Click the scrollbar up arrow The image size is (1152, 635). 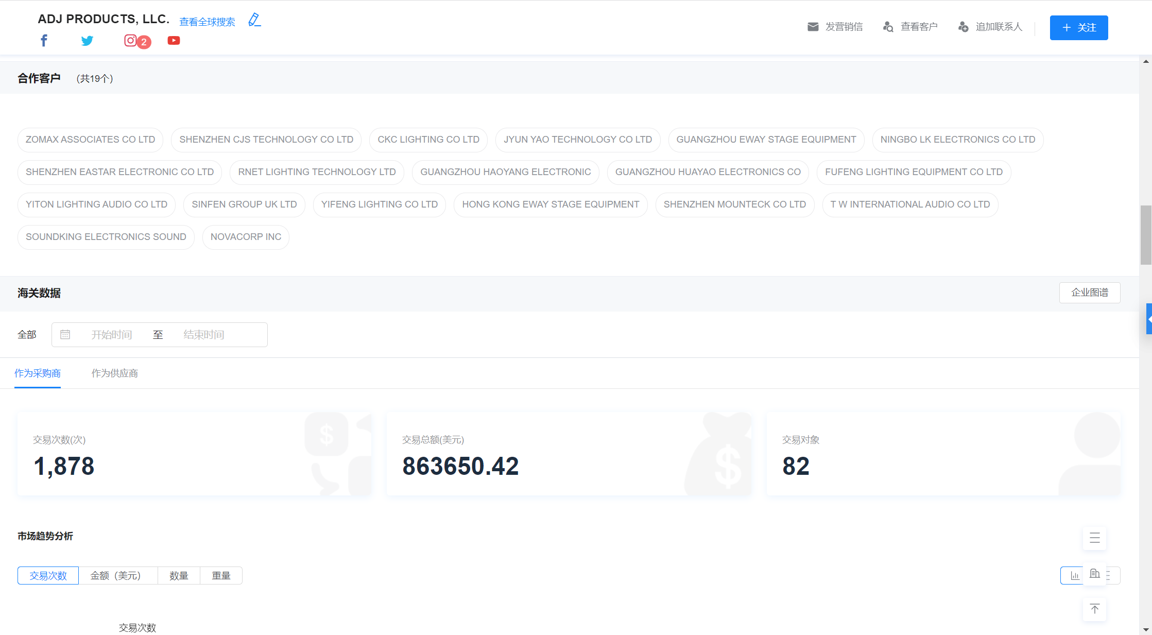pyautogui.click(x=1146, y=61)
